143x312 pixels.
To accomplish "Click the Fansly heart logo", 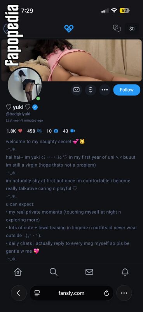I will [69, 28].
